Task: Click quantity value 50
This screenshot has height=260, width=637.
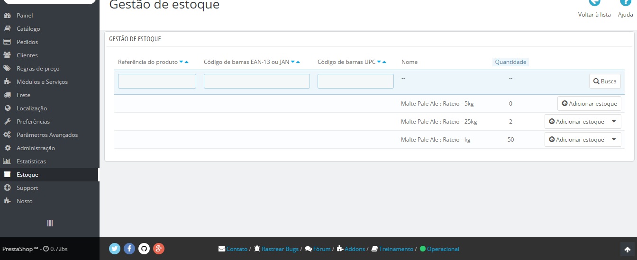Action: [x=510, y=140]
